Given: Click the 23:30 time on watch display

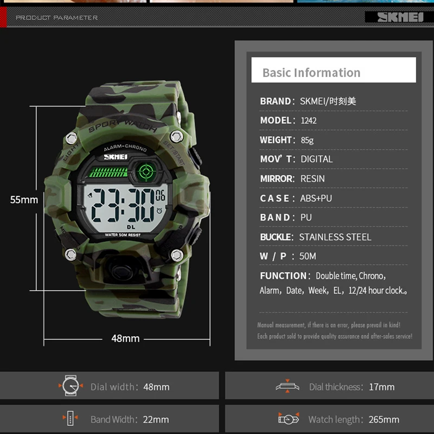Looking at the screenshot, I should point(123,205).
